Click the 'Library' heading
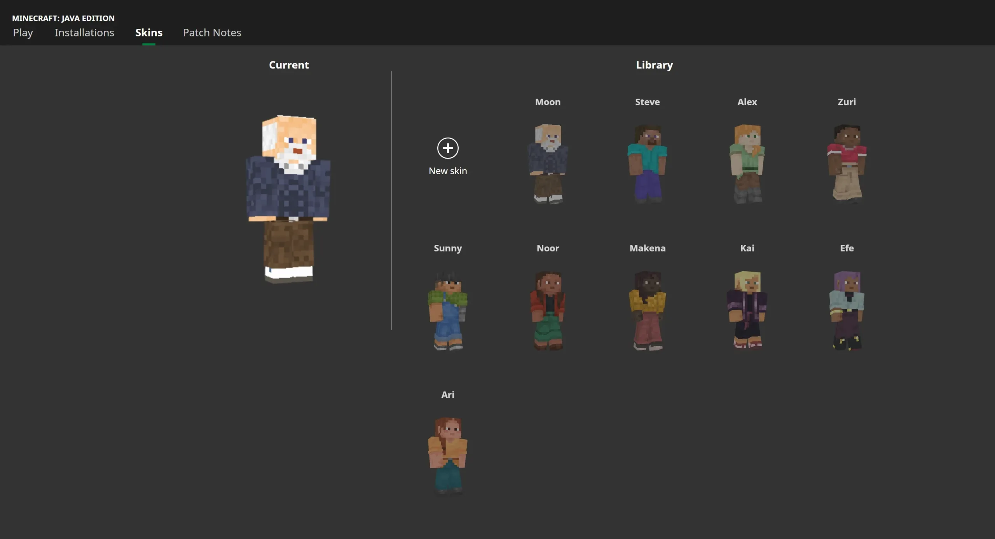The image size is (995, 539). point(654,65)
